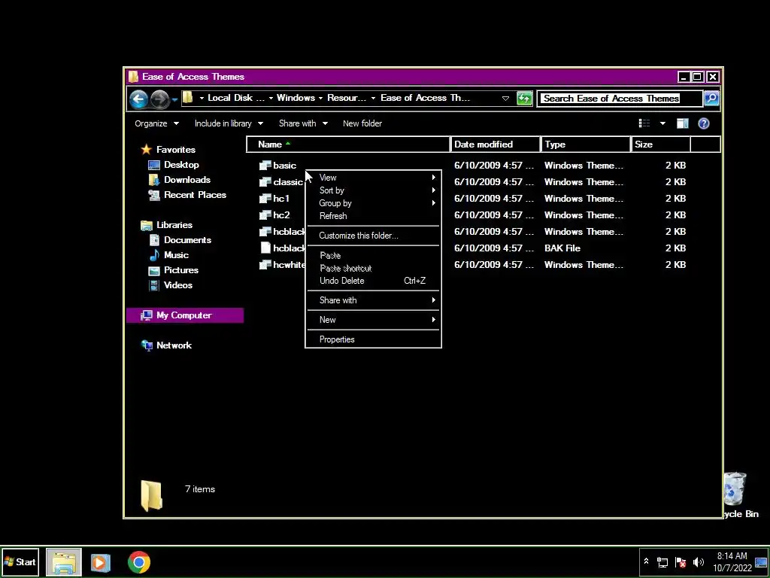The width and height of the screenshot is (770, 578).
Task: Open the Organize menu
Action: [156, 123]
